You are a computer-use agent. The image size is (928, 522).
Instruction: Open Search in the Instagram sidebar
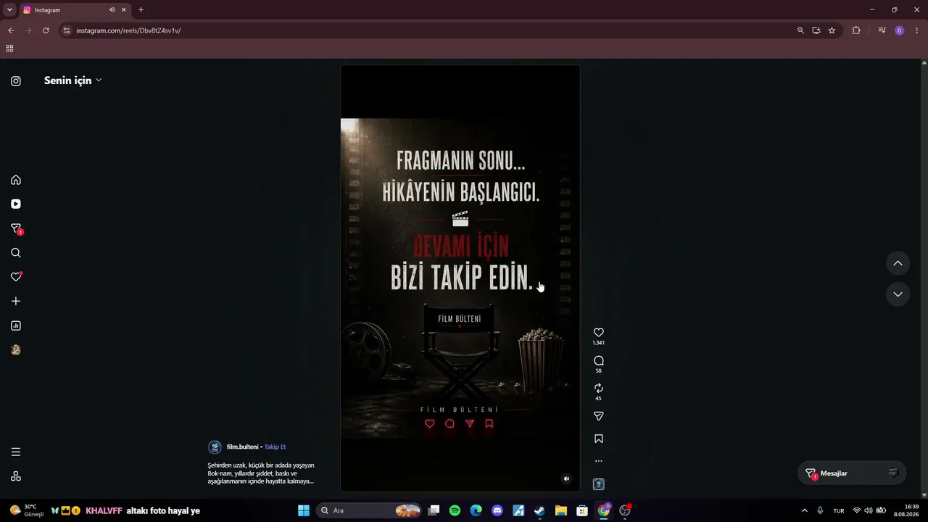(16, 253)
